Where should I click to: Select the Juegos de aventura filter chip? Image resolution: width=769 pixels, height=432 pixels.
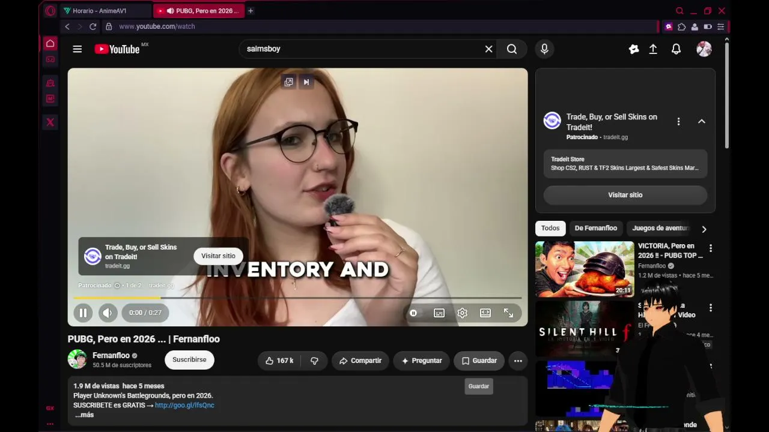pos(660,228)
